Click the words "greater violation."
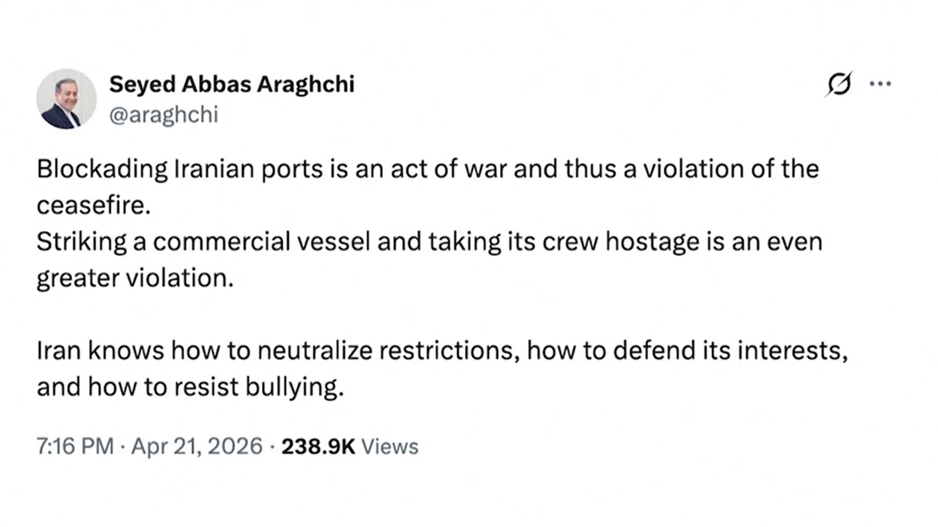938x527 pixels. [x=135, y=278]
